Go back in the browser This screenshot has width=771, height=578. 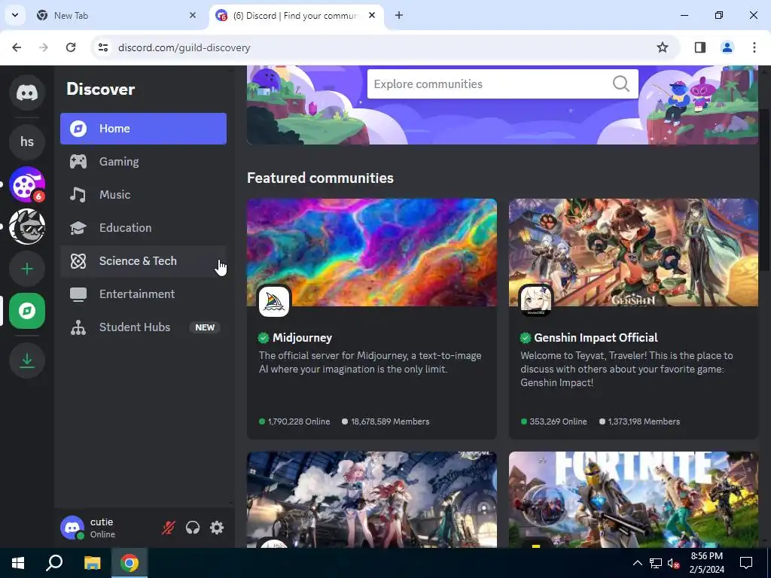coord(17,47)
